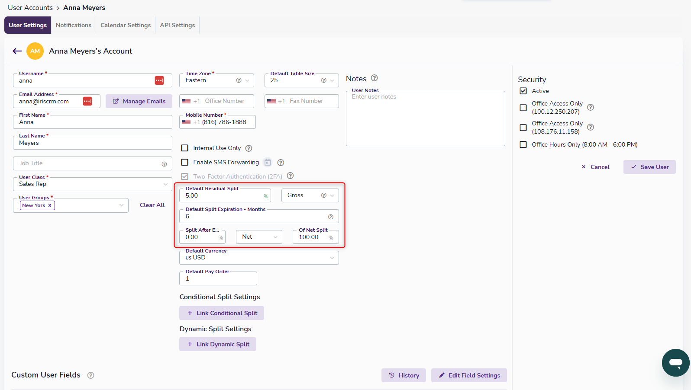Viewport: 691px width, 390px height.
Task: Uncheck the Active security checkbox
Action: click(523, 91)
